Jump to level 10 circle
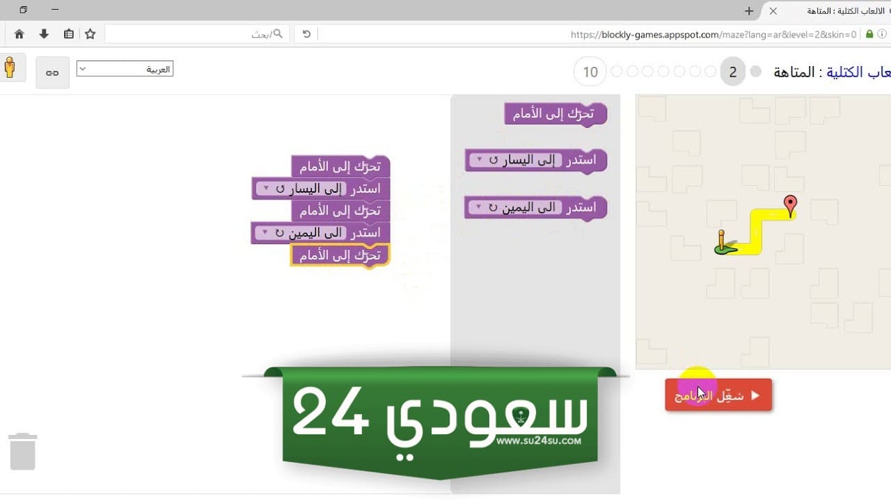This screenshot has width=891, height=501. click(x=590, y=72)
